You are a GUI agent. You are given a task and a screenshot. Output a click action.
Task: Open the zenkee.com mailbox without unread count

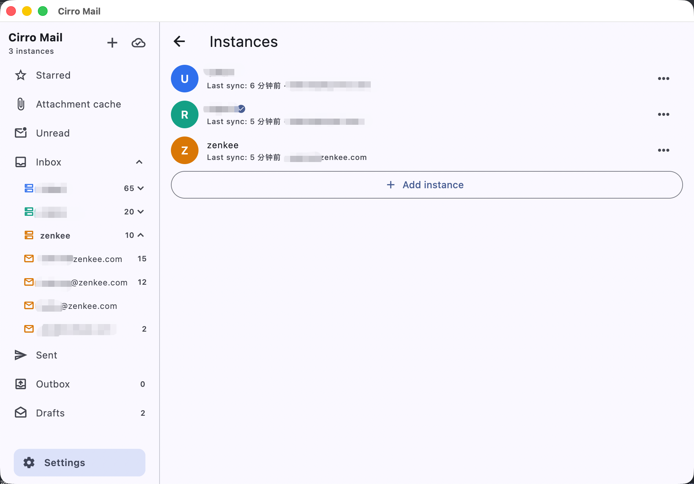tap(85, 306)
